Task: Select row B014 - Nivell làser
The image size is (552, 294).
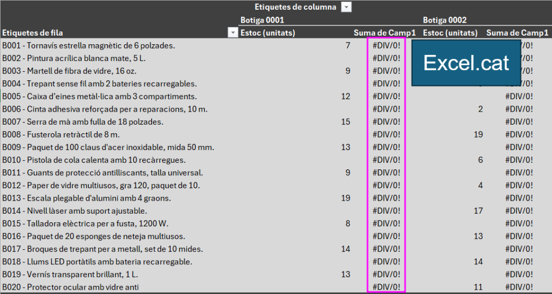Action: pos(74,211)
